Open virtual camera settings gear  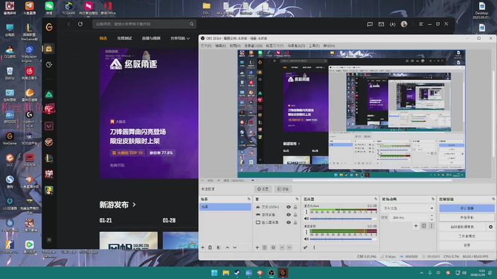pyautogui.click(x=491, y=227)
